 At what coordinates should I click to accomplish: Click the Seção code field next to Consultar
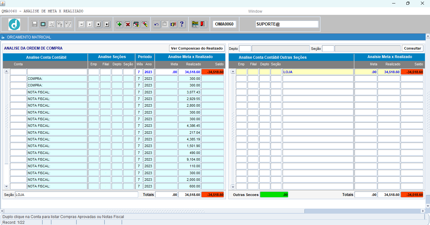328,49
